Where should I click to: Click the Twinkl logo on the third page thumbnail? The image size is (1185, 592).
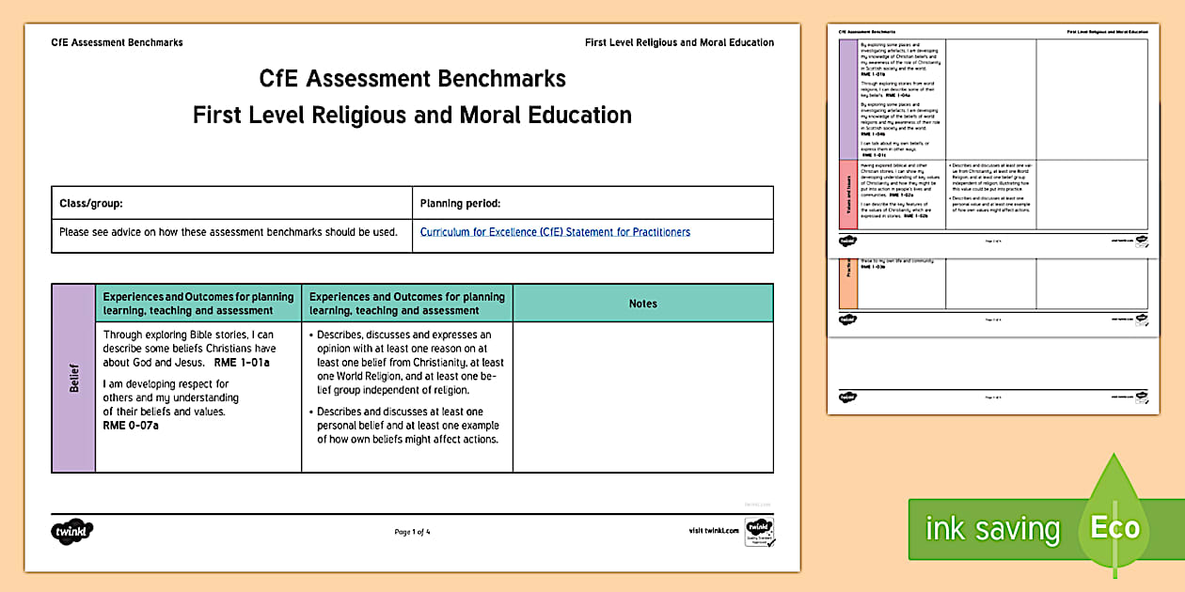coord(847,319)
